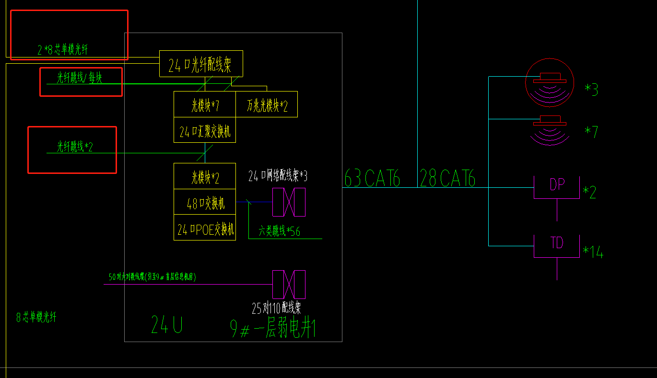This screenshot has height=378, width=657.
Task: Select the 24口网络配线架*3 text
Action: 278,176
